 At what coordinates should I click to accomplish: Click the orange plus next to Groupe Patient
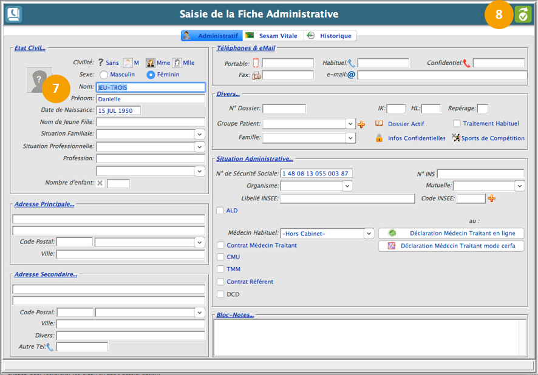click(x=361, y=124)
